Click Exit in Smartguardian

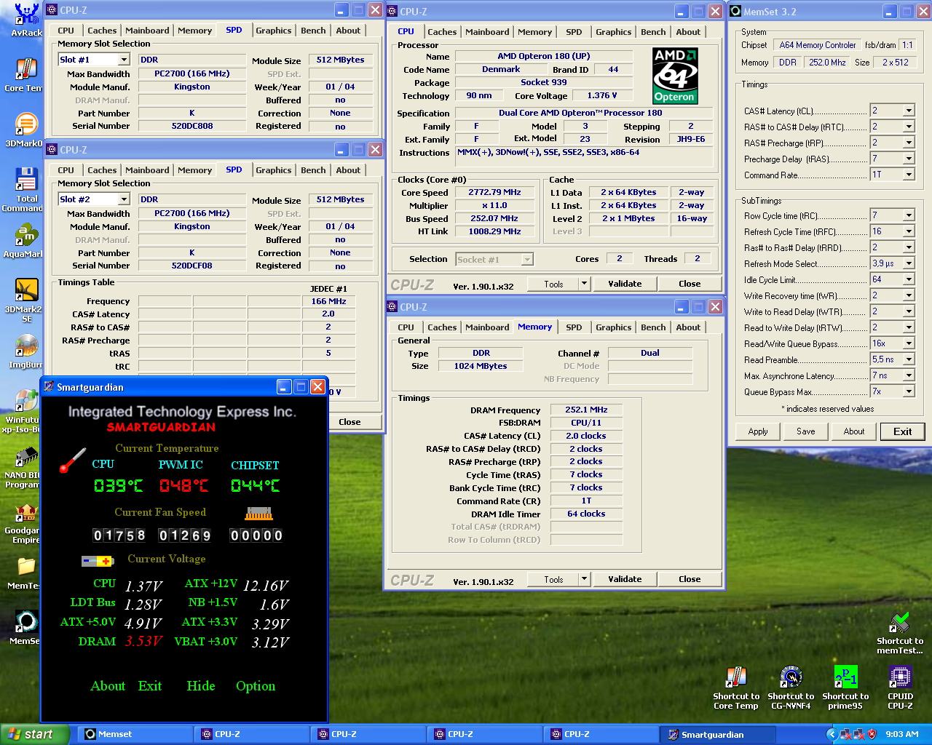pos(150,686)
